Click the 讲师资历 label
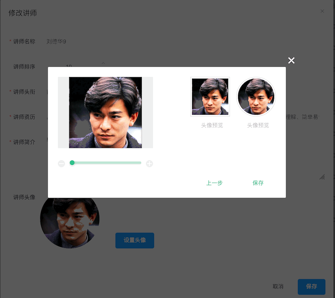Image resolution: width=335 pixels, height=298 pixels. (24, 117)
